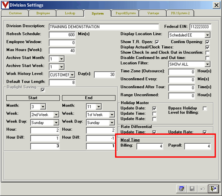Image resolution: width=222 pixels, height=196 pixels.
Task: Expand the Location Filter dropdown
Action: (208, 64)
